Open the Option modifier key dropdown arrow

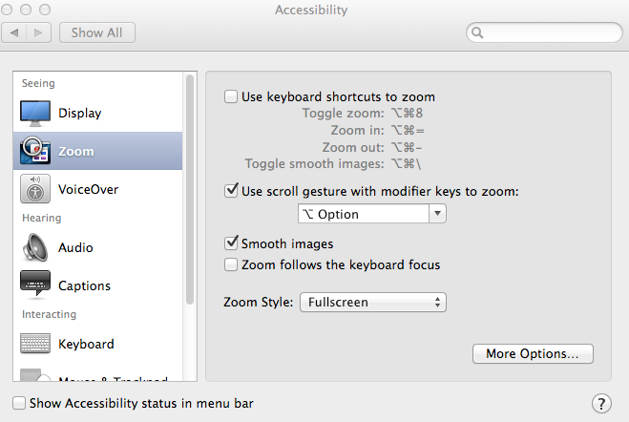[437, 214]
